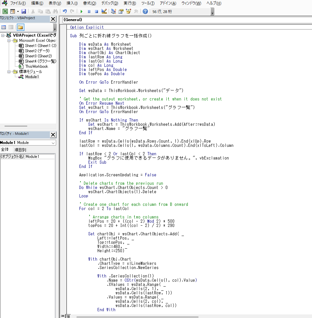Screen dimensions: 312x318
Task: Open the アドイン menu
Action: click(x=168, y=3)
